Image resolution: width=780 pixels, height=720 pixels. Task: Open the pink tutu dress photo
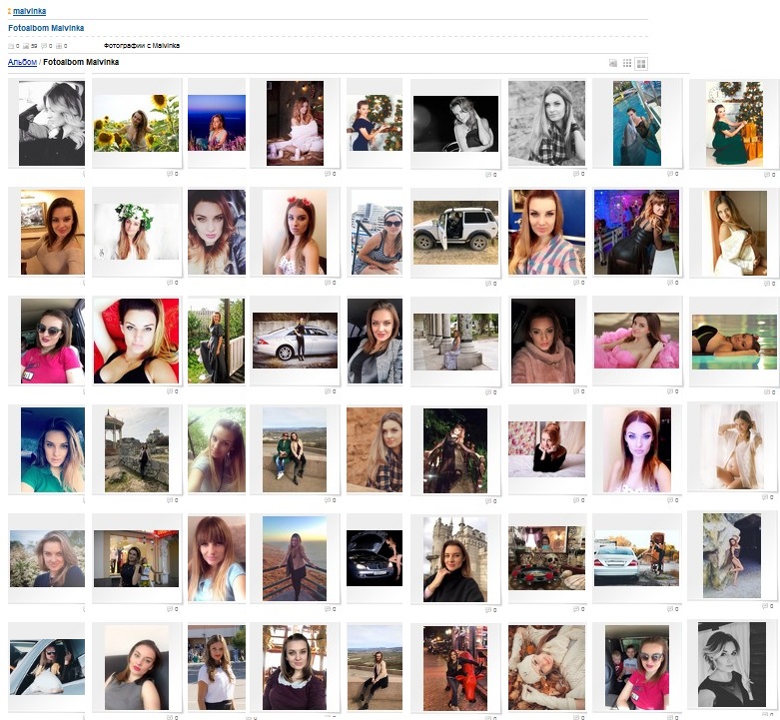[636, 340]
